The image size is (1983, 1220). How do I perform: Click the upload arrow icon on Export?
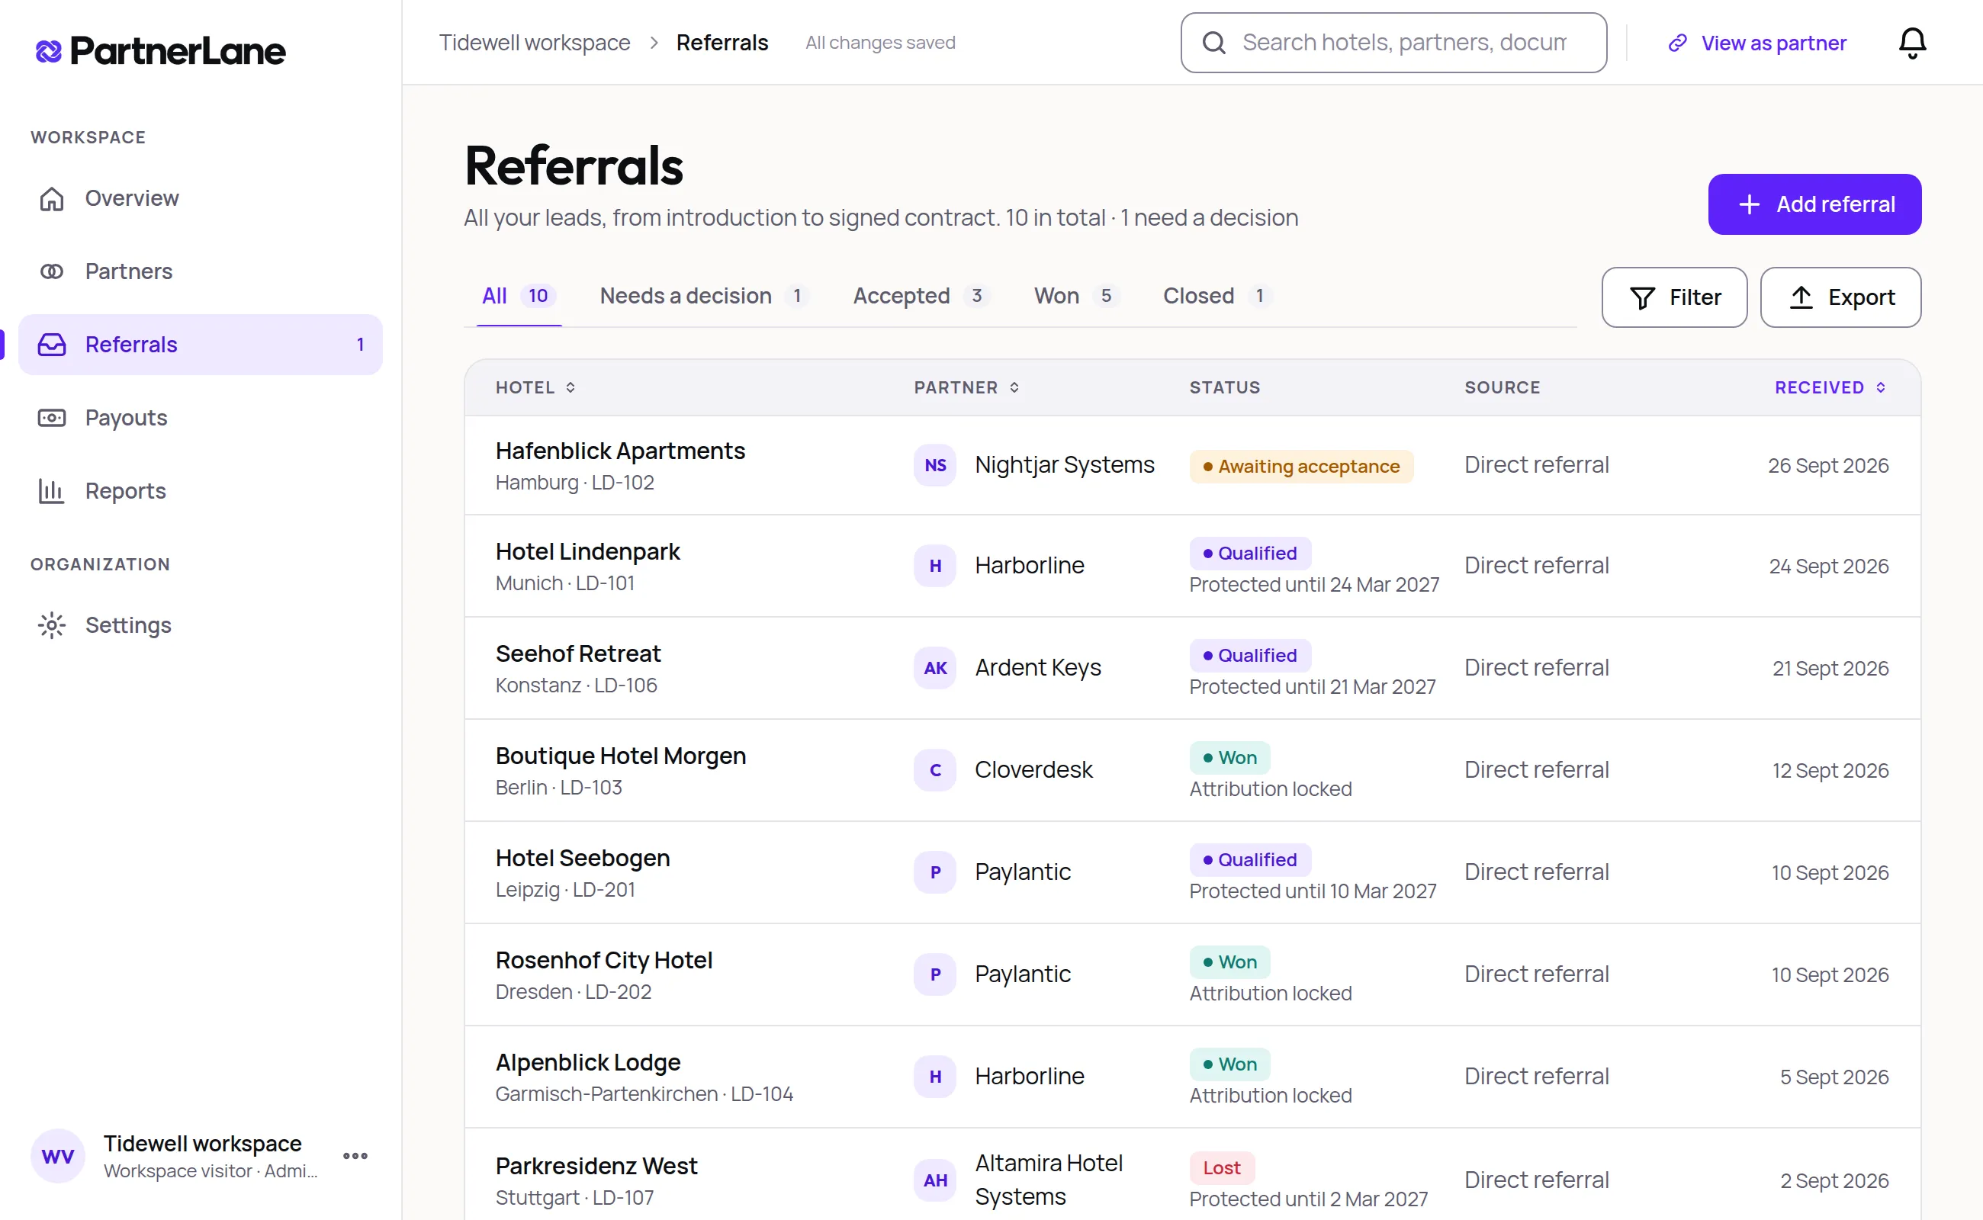click(1801, 297)
